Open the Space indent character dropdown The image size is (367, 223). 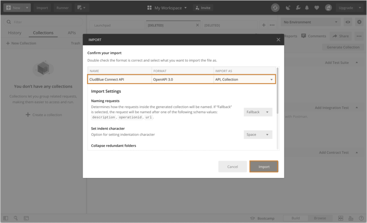258,135
